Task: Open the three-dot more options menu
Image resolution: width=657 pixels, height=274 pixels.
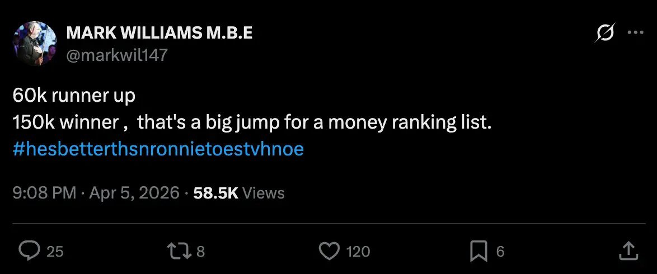Action: (x=636, y=33)
